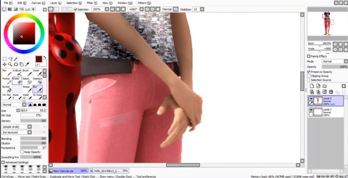Select the Eraser tool
The image size is (348, 178).
tap(17, 80)
